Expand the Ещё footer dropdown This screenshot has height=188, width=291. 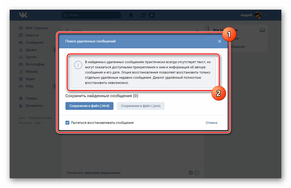39,123
